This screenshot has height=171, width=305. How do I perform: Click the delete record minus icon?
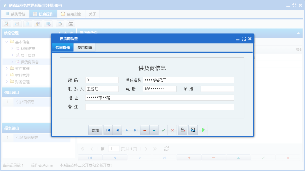[x=145, y=130]
